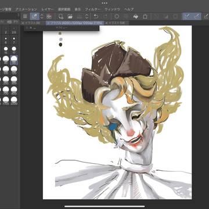Open the iPad multitasking three-dot menu
The height and width of the screenshot is (209, 209).
coord(105,3)
